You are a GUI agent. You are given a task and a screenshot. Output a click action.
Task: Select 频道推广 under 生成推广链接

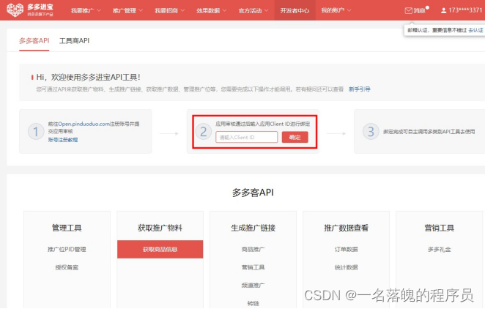[x=253, y=286]
